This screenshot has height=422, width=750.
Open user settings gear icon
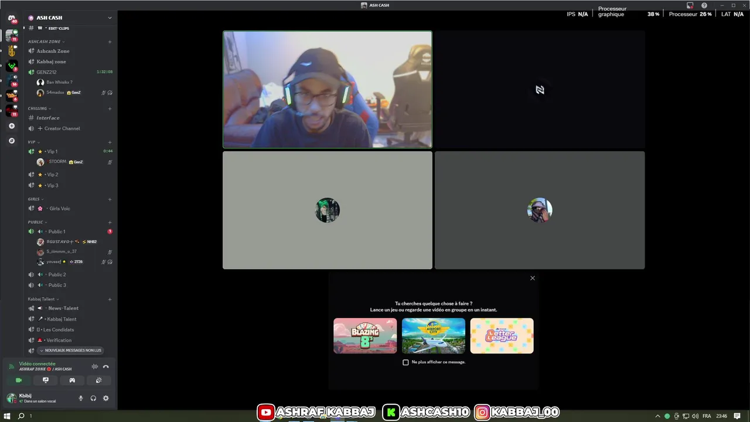coord(105,399)
